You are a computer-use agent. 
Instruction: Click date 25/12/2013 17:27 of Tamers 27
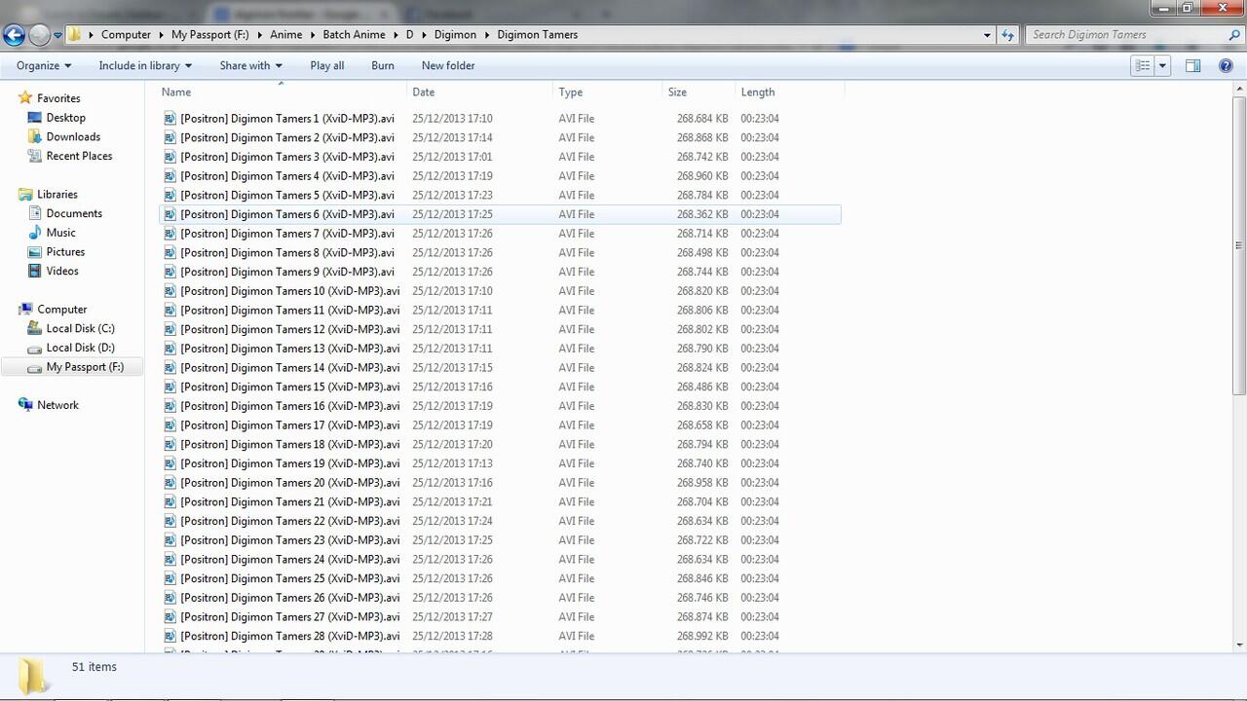click(x=452, y=616)
